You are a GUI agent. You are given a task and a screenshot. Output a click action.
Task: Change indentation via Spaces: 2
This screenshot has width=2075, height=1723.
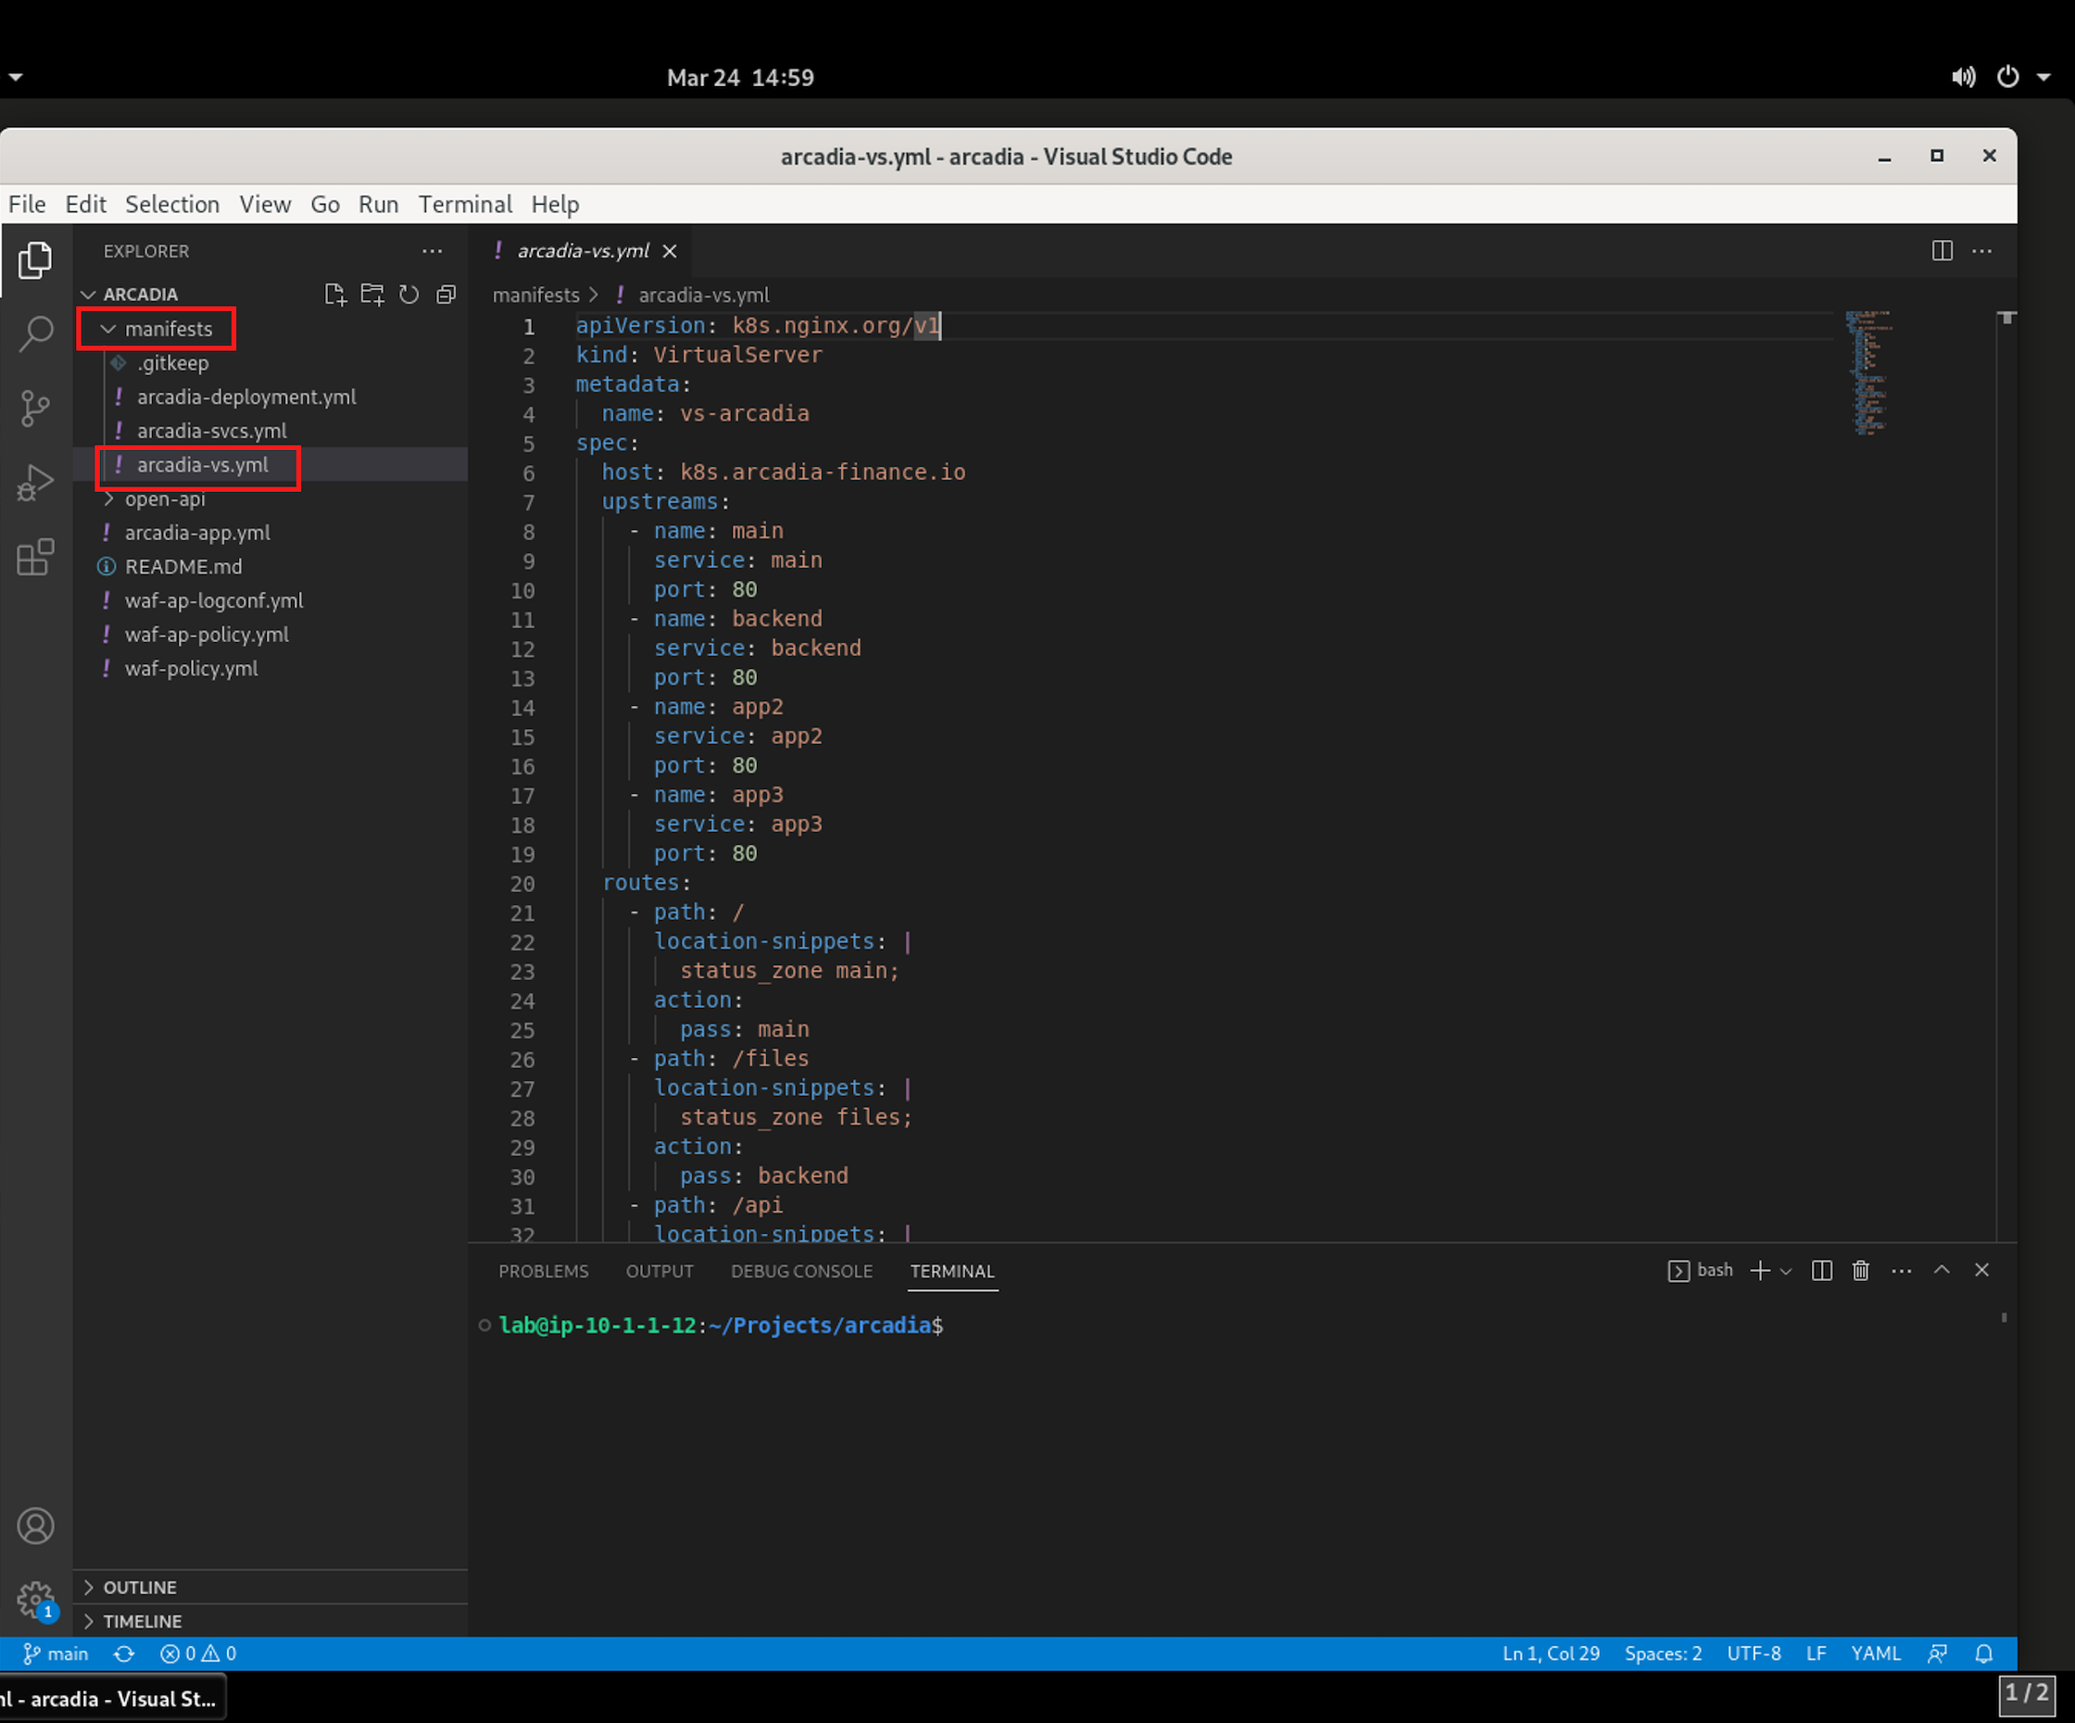(x=1663, y=1654)
